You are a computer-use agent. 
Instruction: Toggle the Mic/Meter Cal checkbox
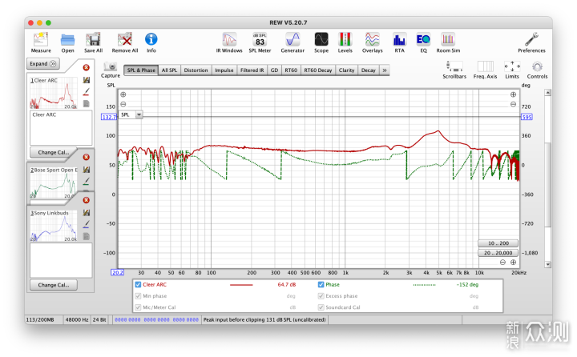(x=138, y=307)
